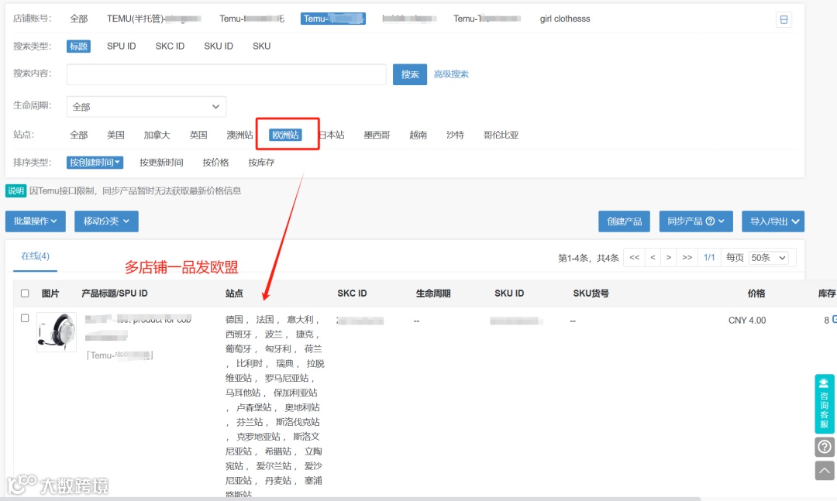The image size is (837, 501).
Task: Filter by 日本站 site
Action: pos(332,135)
